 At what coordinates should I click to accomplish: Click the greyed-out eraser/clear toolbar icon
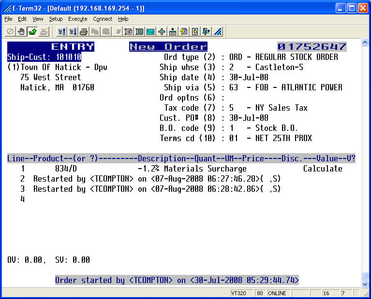[x=117, y=31]
